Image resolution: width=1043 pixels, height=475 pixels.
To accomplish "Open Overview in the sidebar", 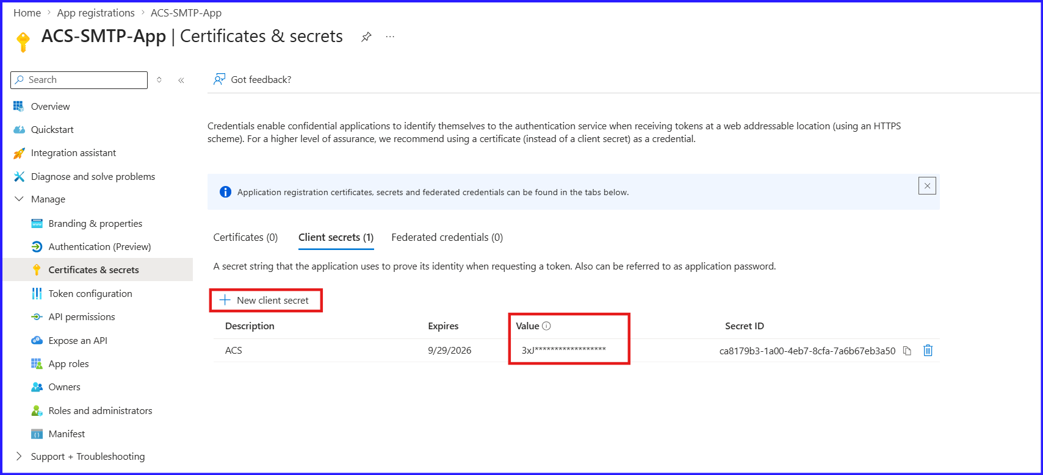I will [51, 107].
